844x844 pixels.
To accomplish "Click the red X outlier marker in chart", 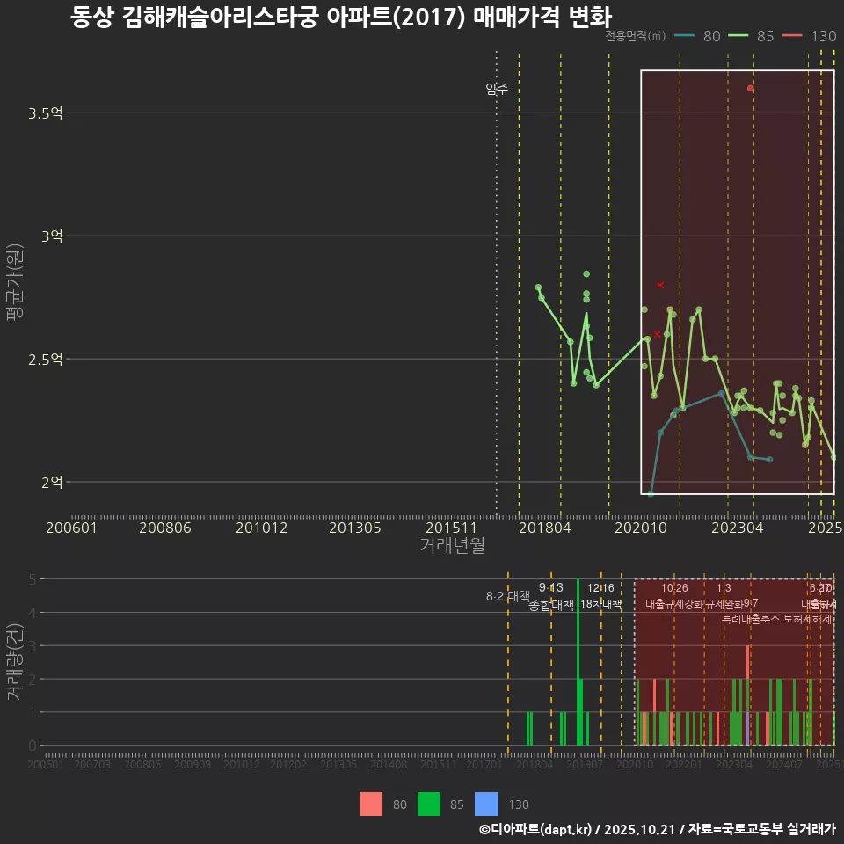I will 660,284.
